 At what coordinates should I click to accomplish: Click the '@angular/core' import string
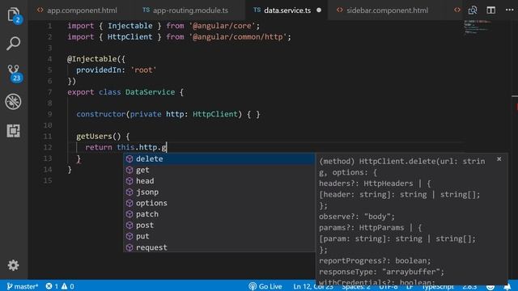222,26
